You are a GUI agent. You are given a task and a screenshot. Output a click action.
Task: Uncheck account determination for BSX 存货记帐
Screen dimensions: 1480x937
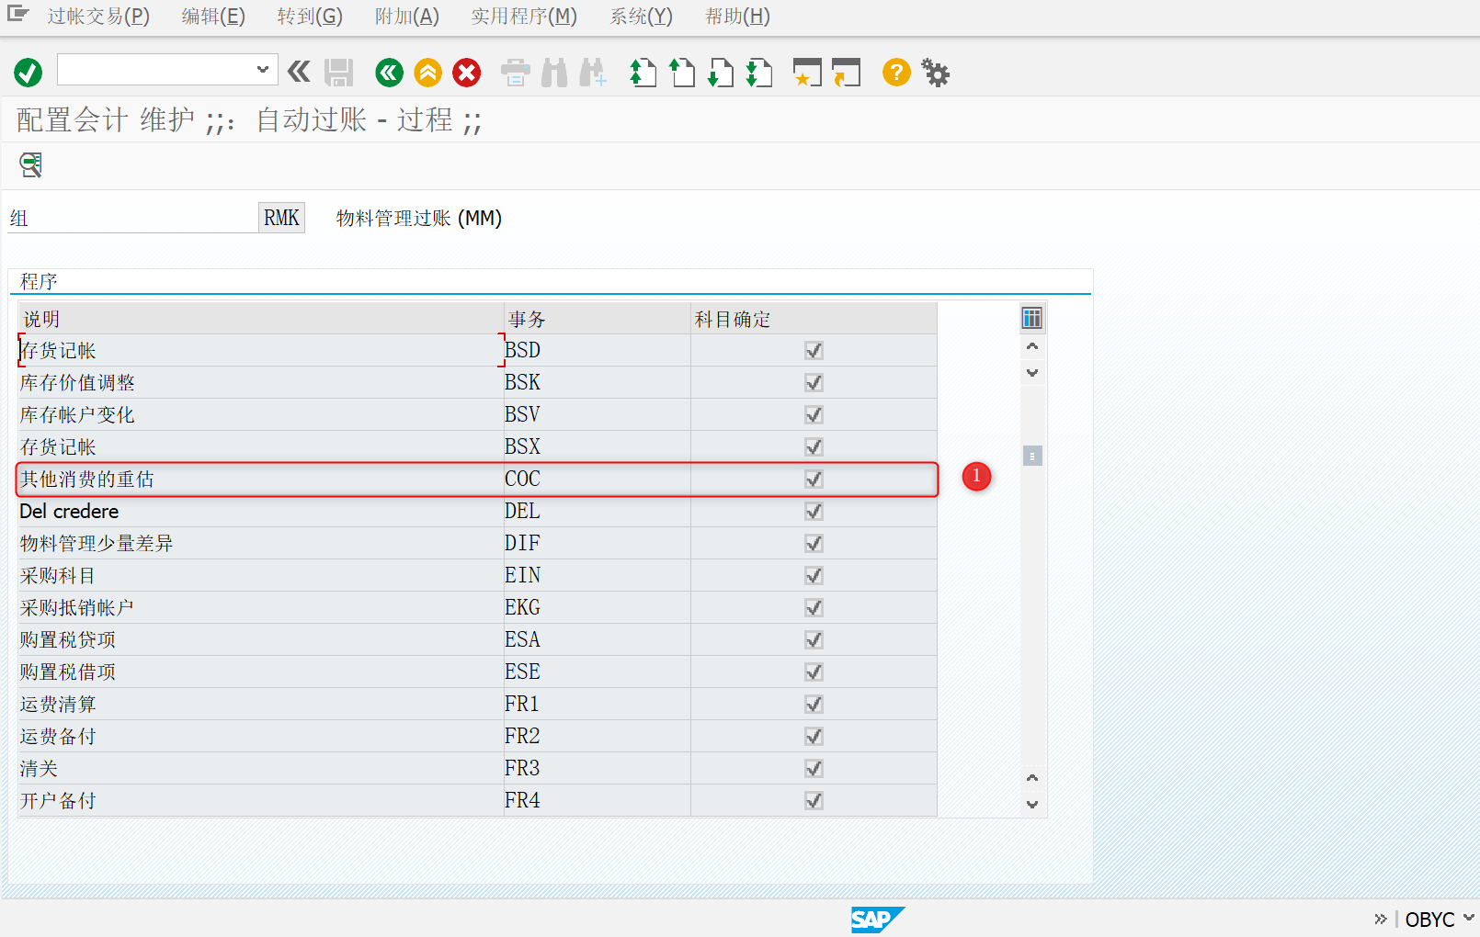(813, 446)
